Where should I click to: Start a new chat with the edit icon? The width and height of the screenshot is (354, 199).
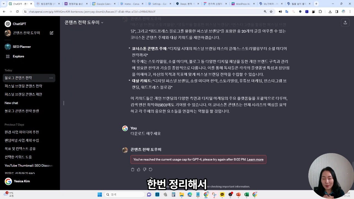click(51, 33)
